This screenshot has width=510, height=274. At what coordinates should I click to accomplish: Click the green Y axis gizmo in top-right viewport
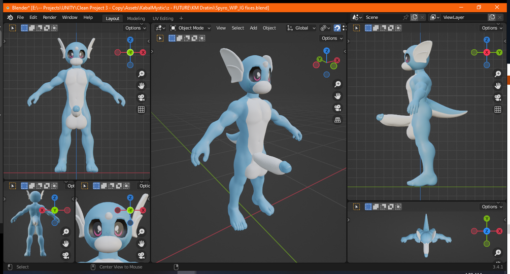(499, 52)
